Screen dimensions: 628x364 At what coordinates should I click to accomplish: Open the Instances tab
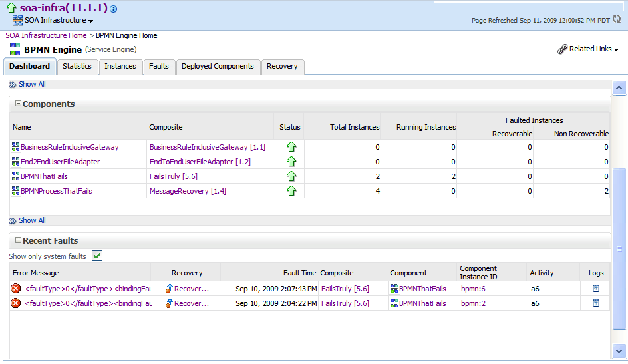[x=120, y=67]
